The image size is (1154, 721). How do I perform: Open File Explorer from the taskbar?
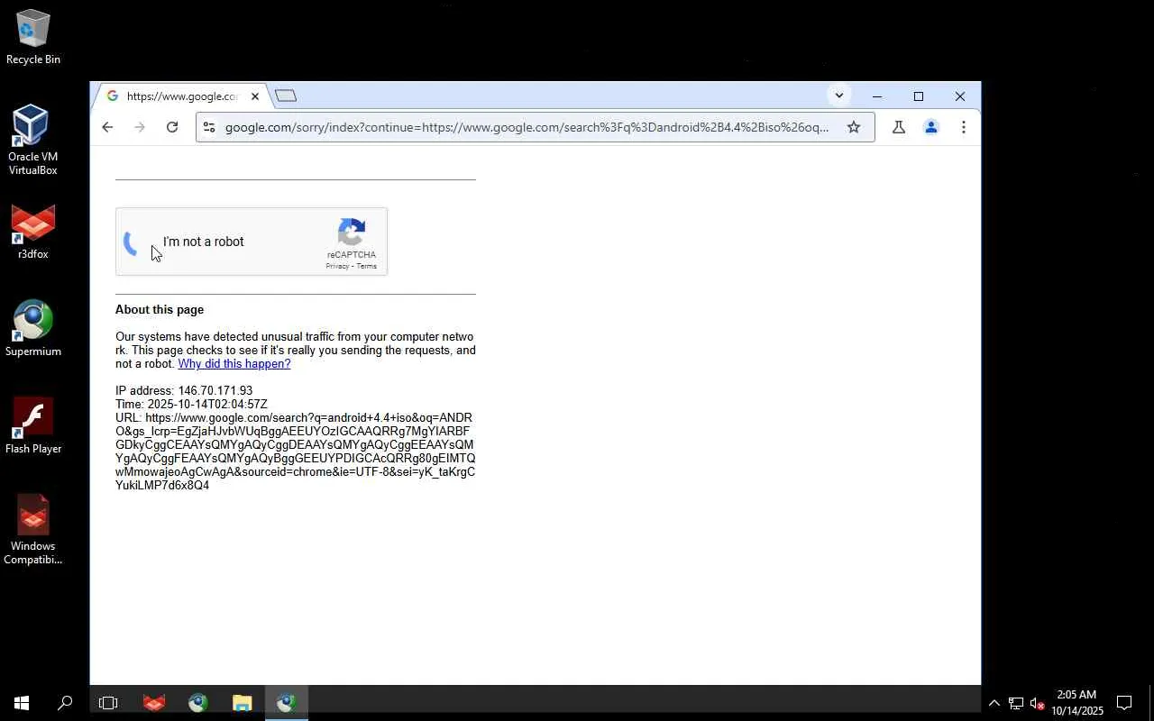(243, 703)
